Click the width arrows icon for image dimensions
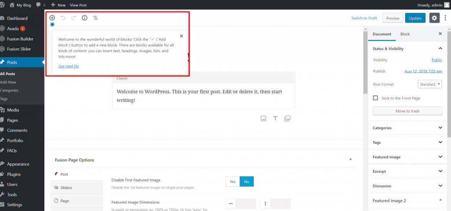This screenshot has width=451, height=211. [231, 204]
